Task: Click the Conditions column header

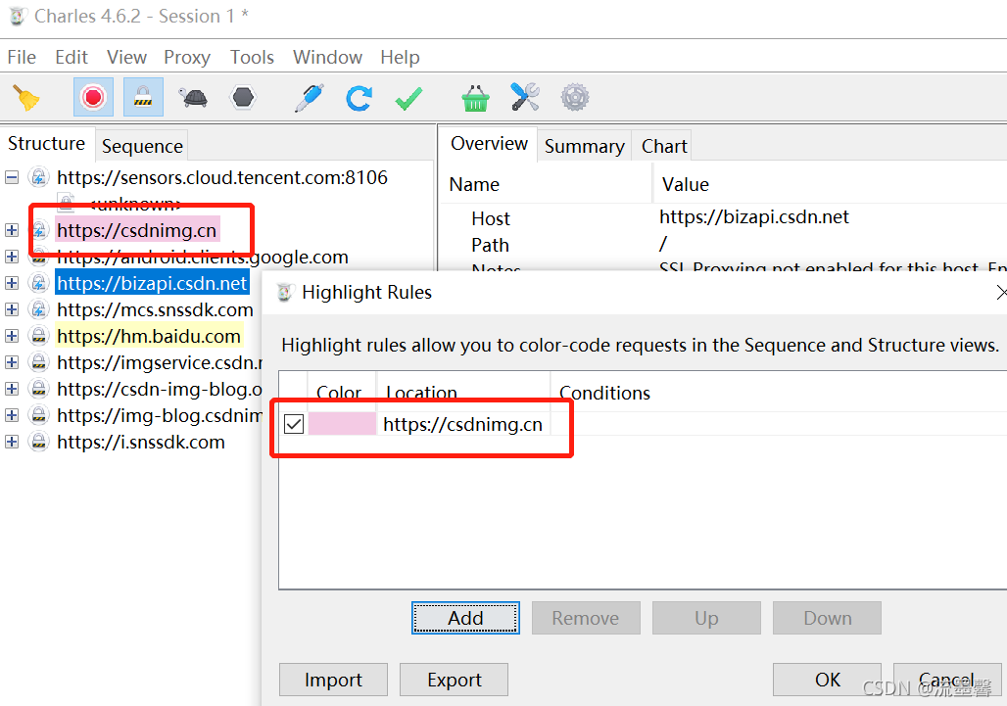Action: click(x=605, y=393)
